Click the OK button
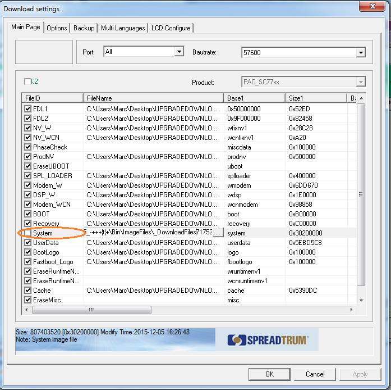Viewport: 391px width, 390px height. click(269, 374)
